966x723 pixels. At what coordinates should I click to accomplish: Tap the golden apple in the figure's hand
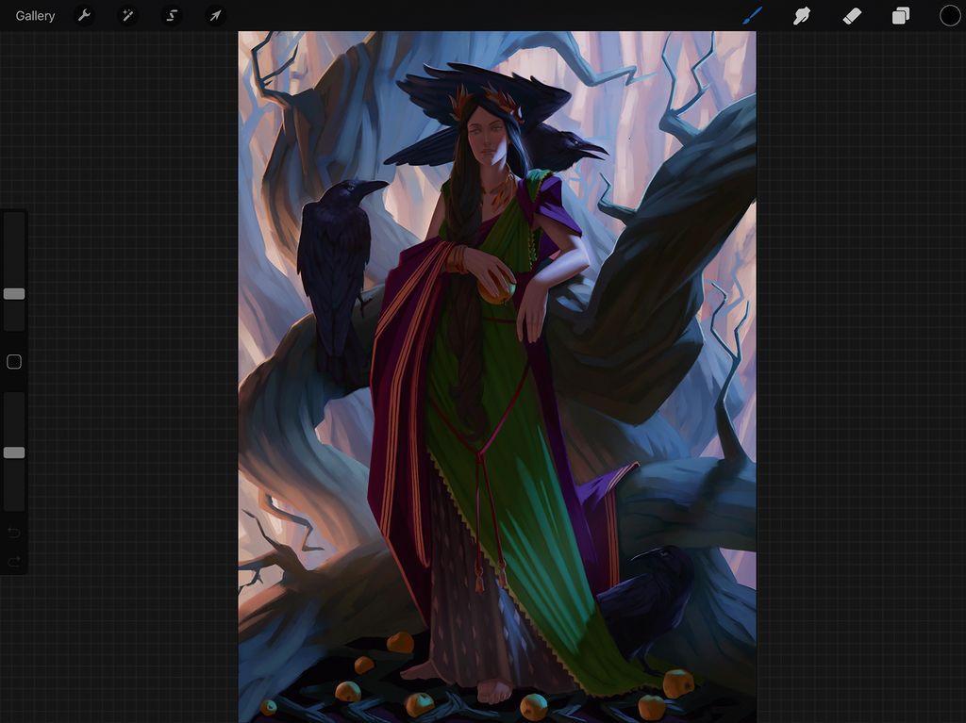coord(497,288)
